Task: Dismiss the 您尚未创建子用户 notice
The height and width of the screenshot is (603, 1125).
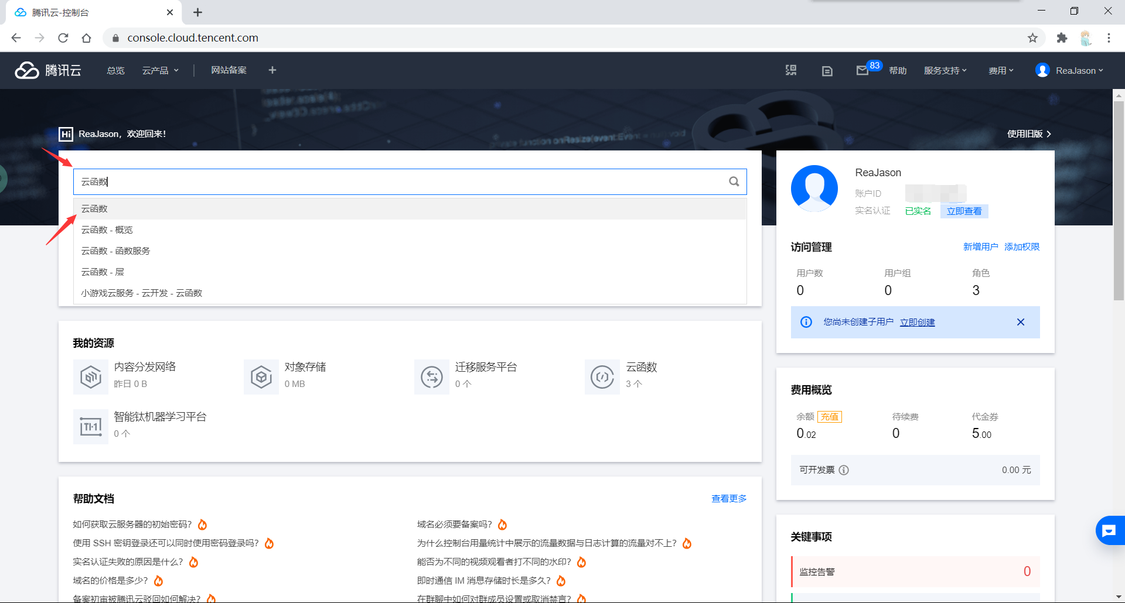Action: 1021,322
